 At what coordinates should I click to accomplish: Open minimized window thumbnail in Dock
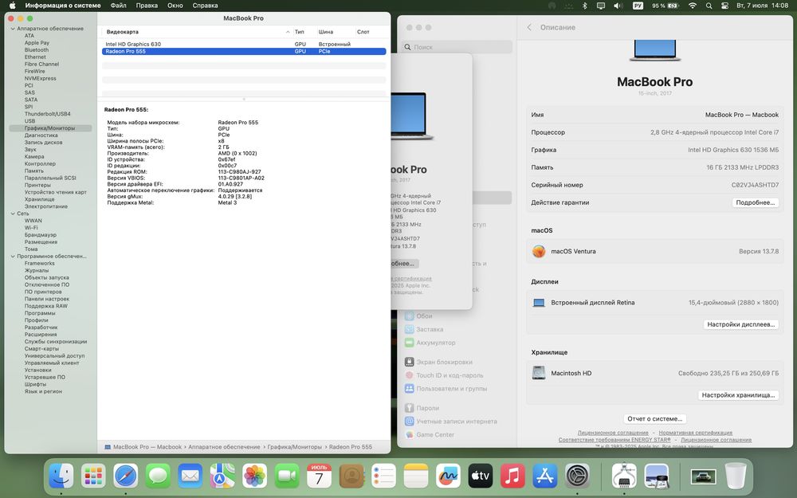[x=703, y=476]
